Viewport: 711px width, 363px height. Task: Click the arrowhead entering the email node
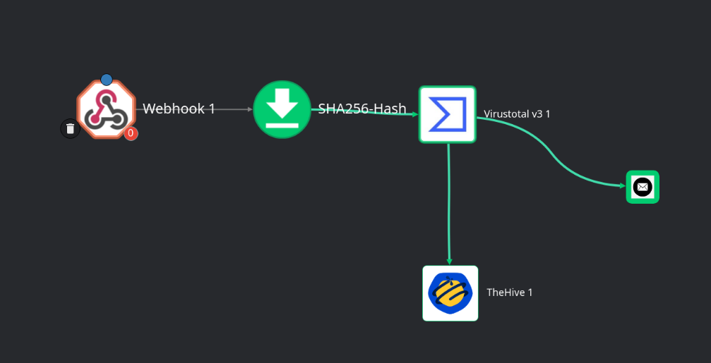(621, 186)
